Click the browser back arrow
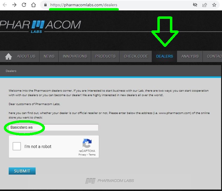Screen dimensions: 222x191 [5, 5]
